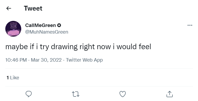Share the tweet with the upload icon
The image size is (198, 101).
169,94
